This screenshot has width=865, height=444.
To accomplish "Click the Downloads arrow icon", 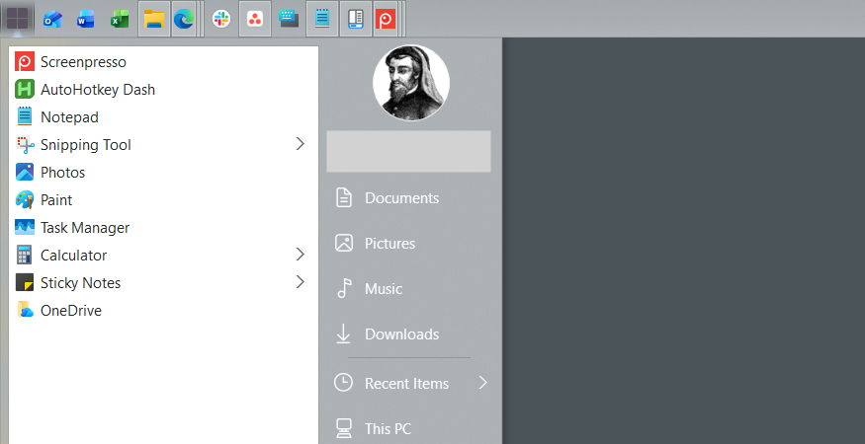I will 343,333.
